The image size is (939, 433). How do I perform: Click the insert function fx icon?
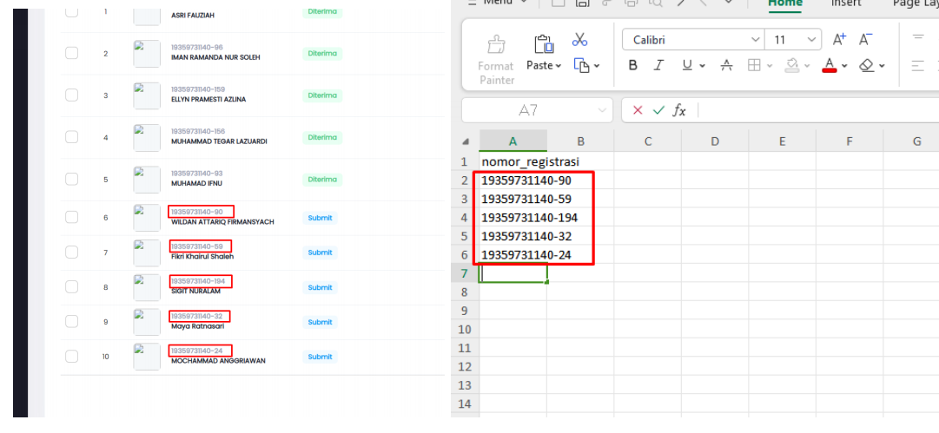click(x=680, y=110)
